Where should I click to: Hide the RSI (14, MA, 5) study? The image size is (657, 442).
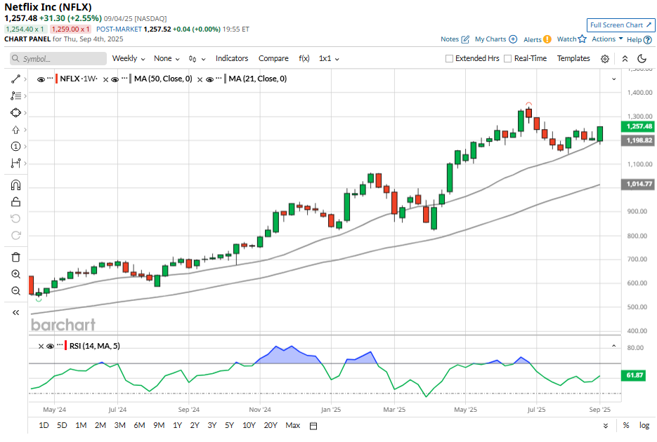point(51,347)
